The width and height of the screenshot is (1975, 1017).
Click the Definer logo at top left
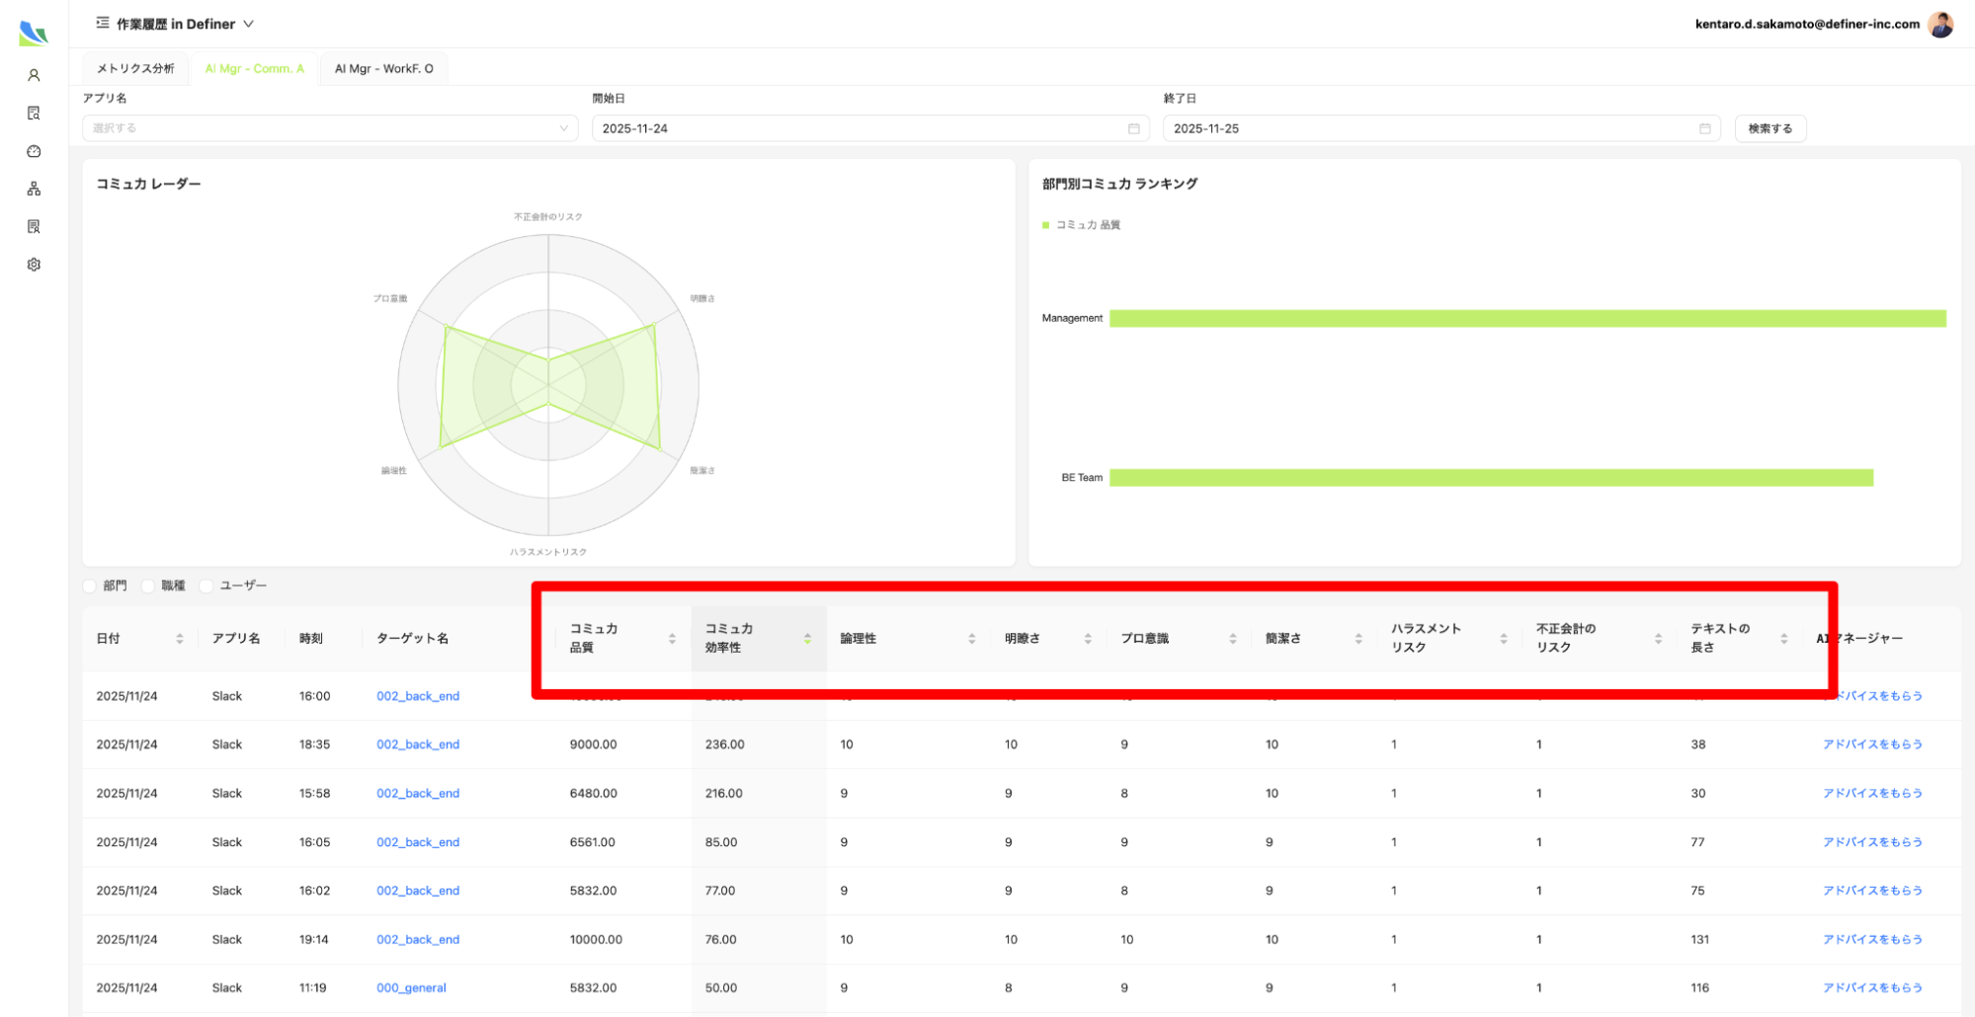tap(34, 35)
